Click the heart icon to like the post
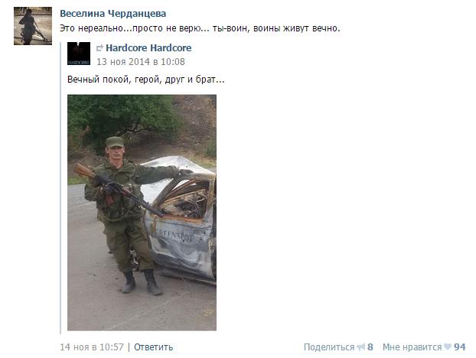This screenshot has width=476, height=358. pos(448,347)
